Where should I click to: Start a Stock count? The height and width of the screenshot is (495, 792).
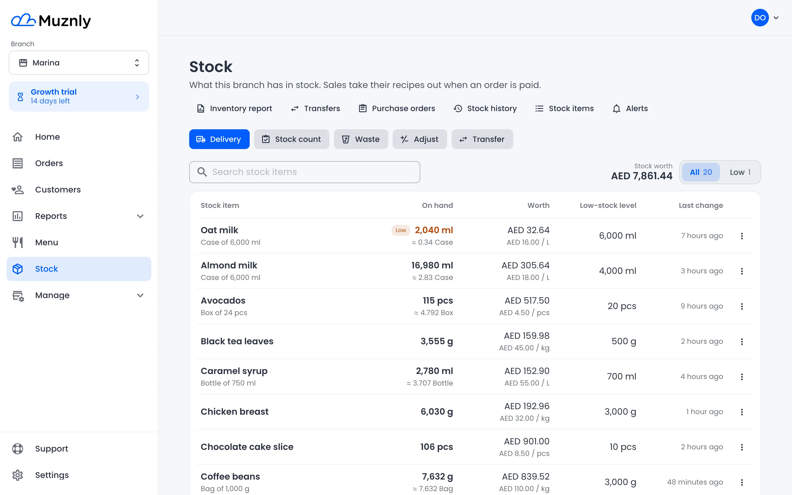point(291,139)
